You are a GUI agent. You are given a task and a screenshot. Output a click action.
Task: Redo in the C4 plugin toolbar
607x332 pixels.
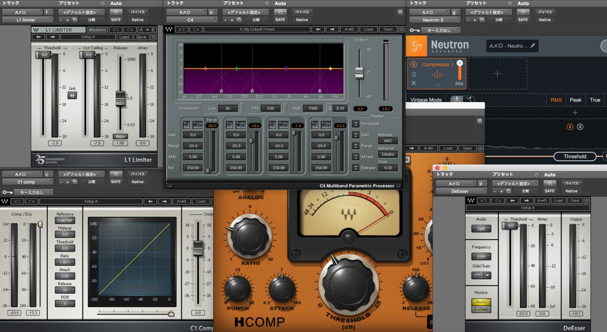[195, 29]
